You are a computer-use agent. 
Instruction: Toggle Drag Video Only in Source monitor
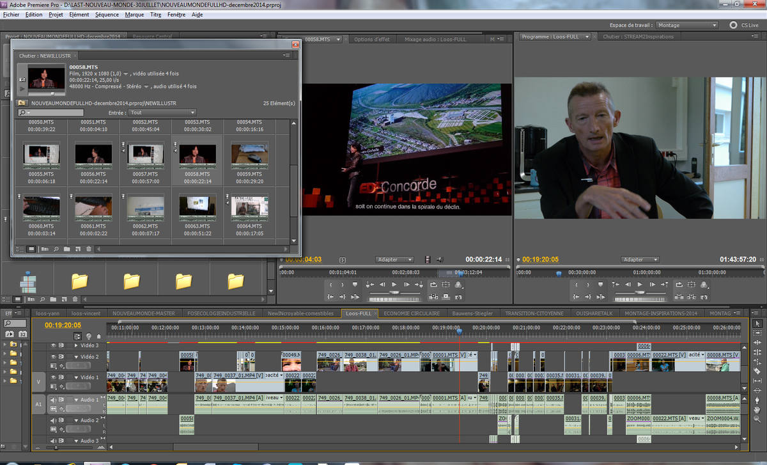pyautogui.click(x=428, y=260)
